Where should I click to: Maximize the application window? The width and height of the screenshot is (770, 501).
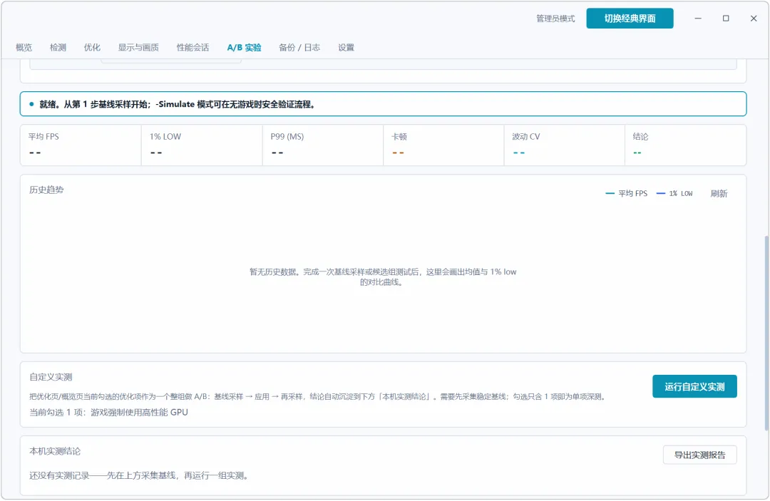pos(726,19)
